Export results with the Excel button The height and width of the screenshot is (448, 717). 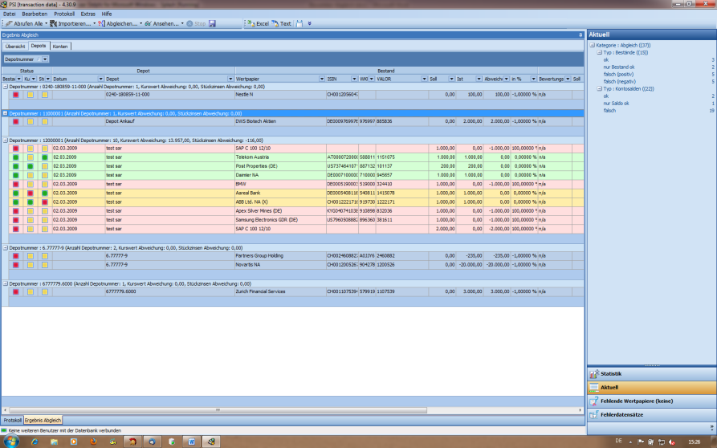coord(258,23)
